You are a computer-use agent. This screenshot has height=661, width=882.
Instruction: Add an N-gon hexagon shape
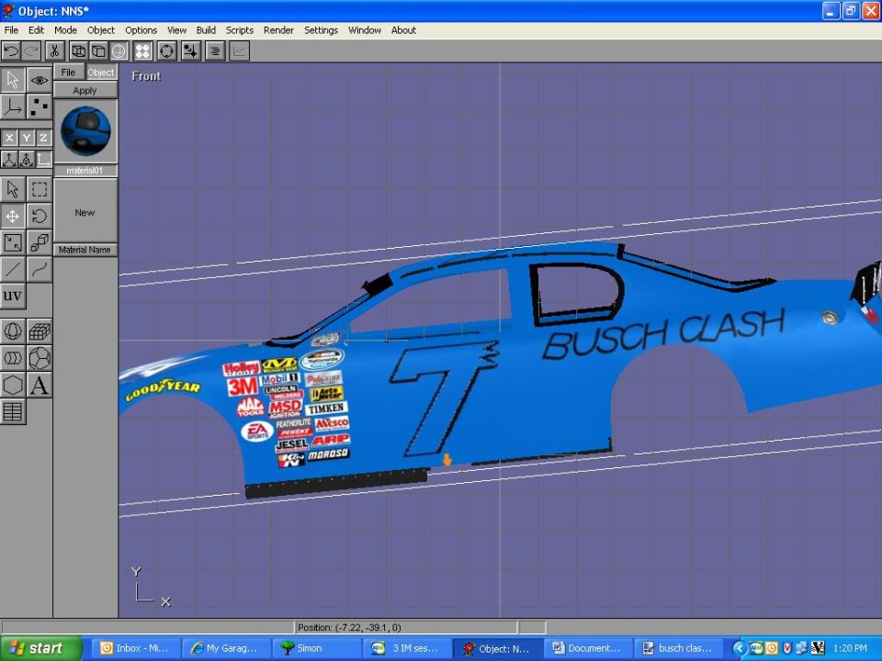(x=12, y=385)
